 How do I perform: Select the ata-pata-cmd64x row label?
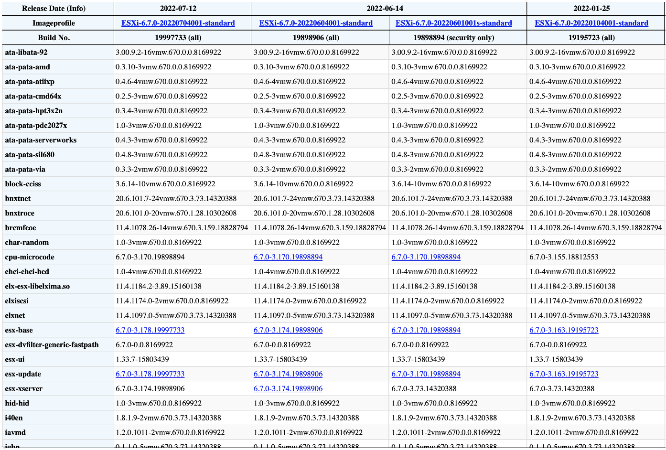[33, 96]
